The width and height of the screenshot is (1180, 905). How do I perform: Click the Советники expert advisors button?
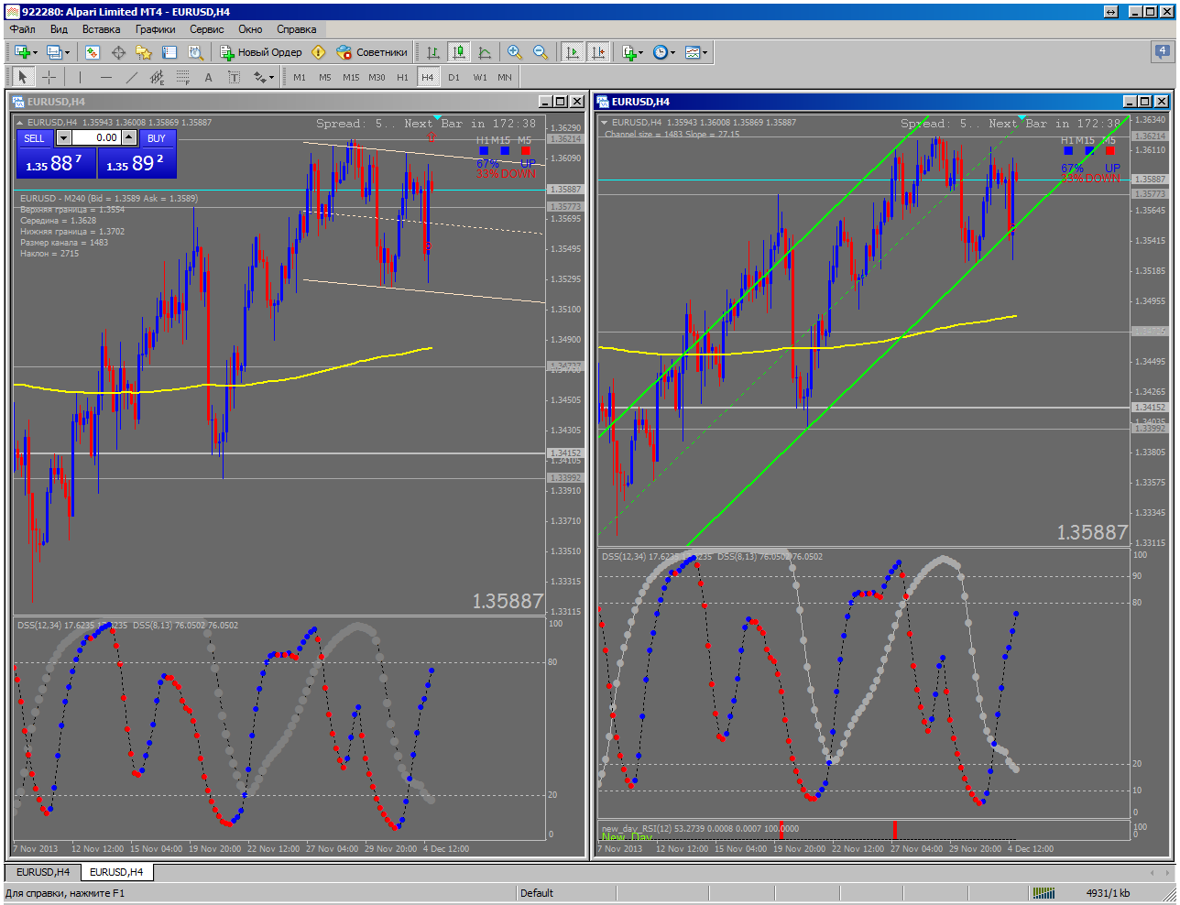(372, 52)
